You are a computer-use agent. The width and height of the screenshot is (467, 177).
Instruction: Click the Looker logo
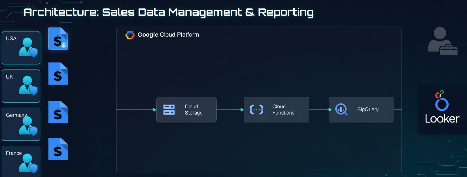coord(442,107)
